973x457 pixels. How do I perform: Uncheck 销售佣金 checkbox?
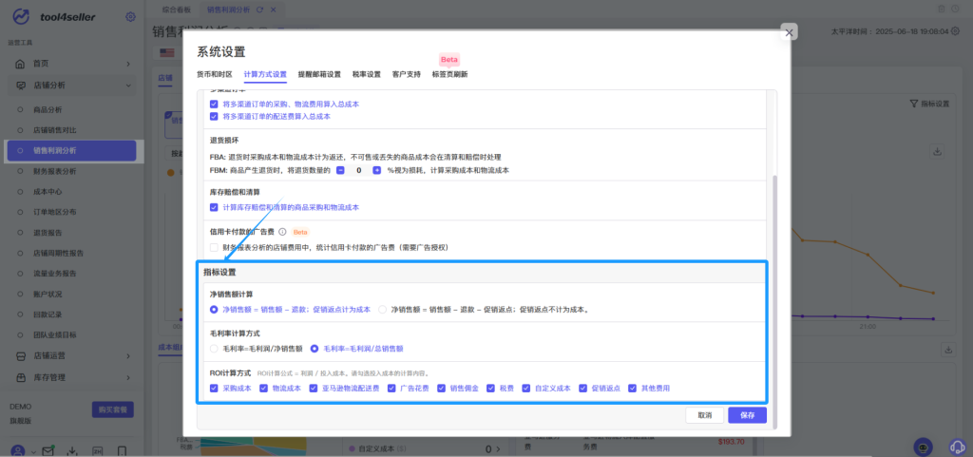pyautogui.click(x=441, y=389)
